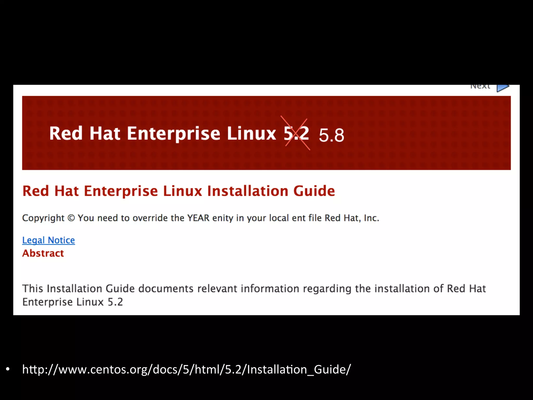533x400 pixels.
Task: Select the Red Hat Enterprise Linux Installation Guide heading
Action: click(x=179, y=191)
